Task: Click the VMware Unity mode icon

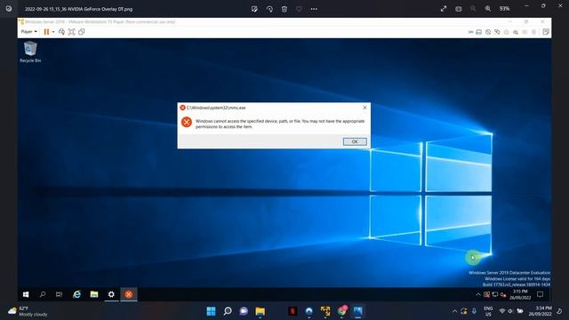Action: pos(81,32)
